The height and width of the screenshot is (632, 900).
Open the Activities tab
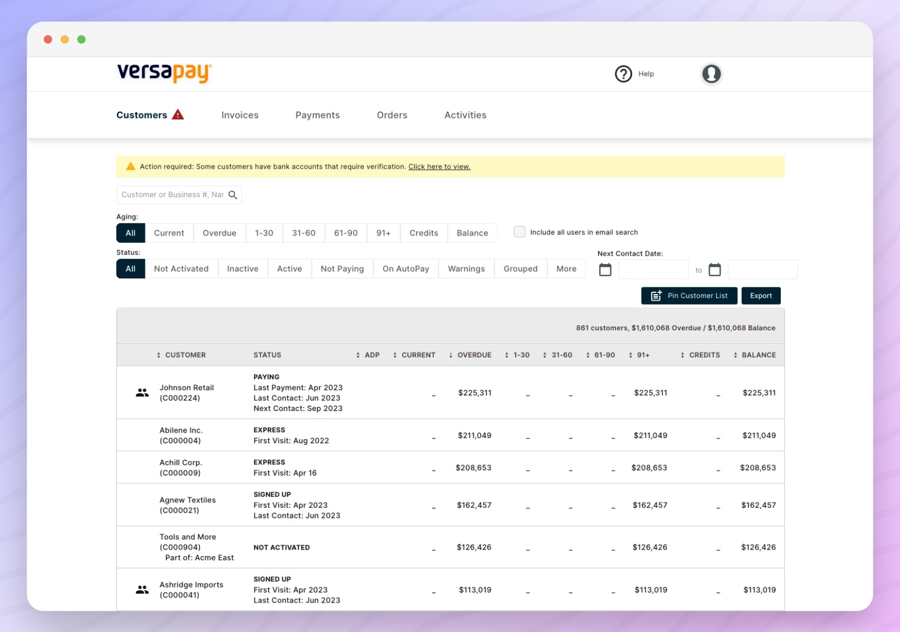tap(466, 115)
